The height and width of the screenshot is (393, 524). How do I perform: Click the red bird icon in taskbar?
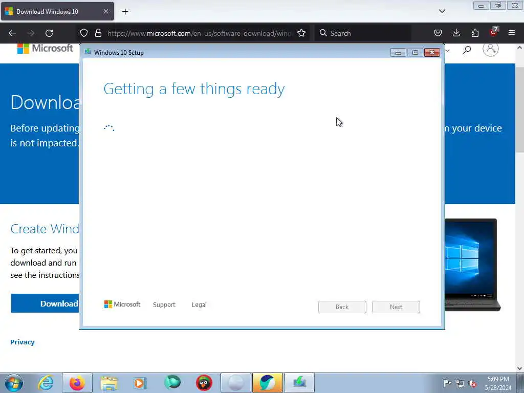click(204, 383)
